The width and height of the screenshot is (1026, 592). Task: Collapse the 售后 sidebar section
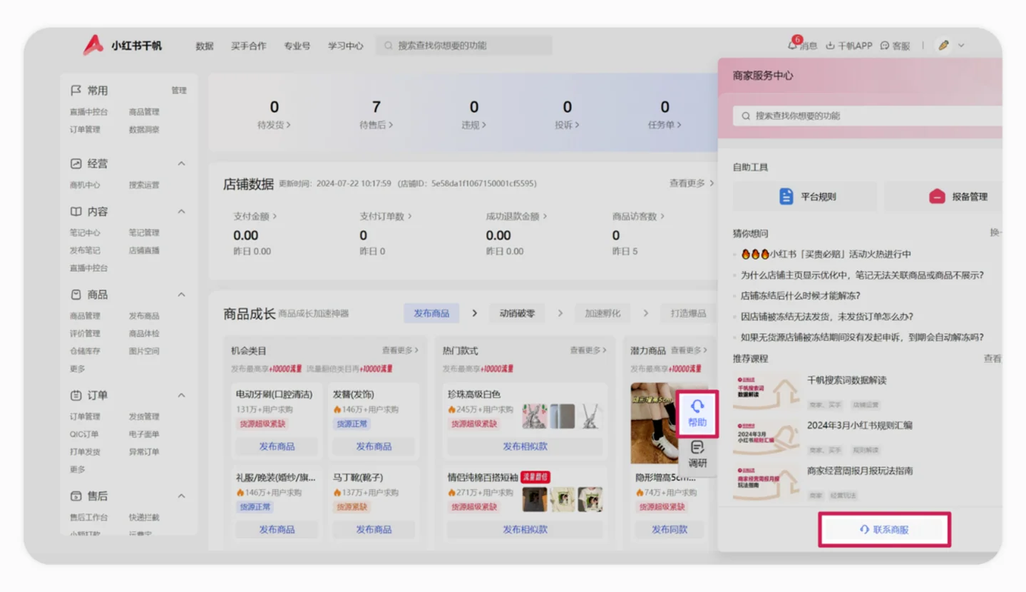tap(181, 496)
